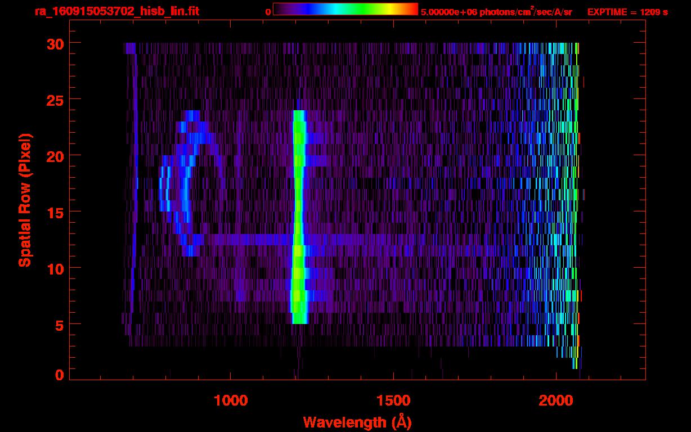The image size is (691, 432).
Task: Click the color bar minimum value 0
Action: 268,12
